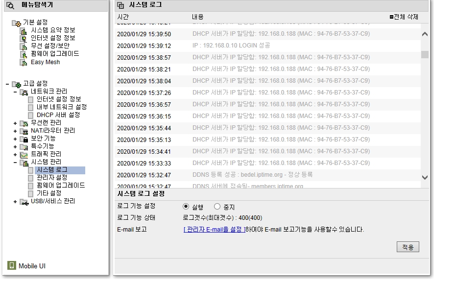Expand the 특수기능 tree node
The height and width of the screenshot is (283, 456).
click(15, 147)
